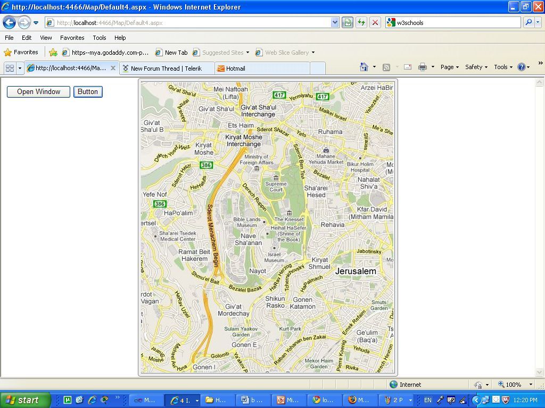Click the Open Window button
This screenshot has height=408, width=545.
pyautogui.click(x=38, y=92)
